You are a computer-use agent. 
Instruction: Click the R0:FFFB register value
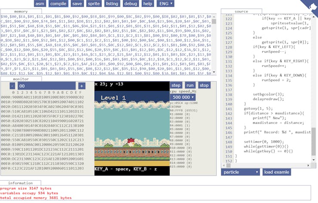pos(183,110)
